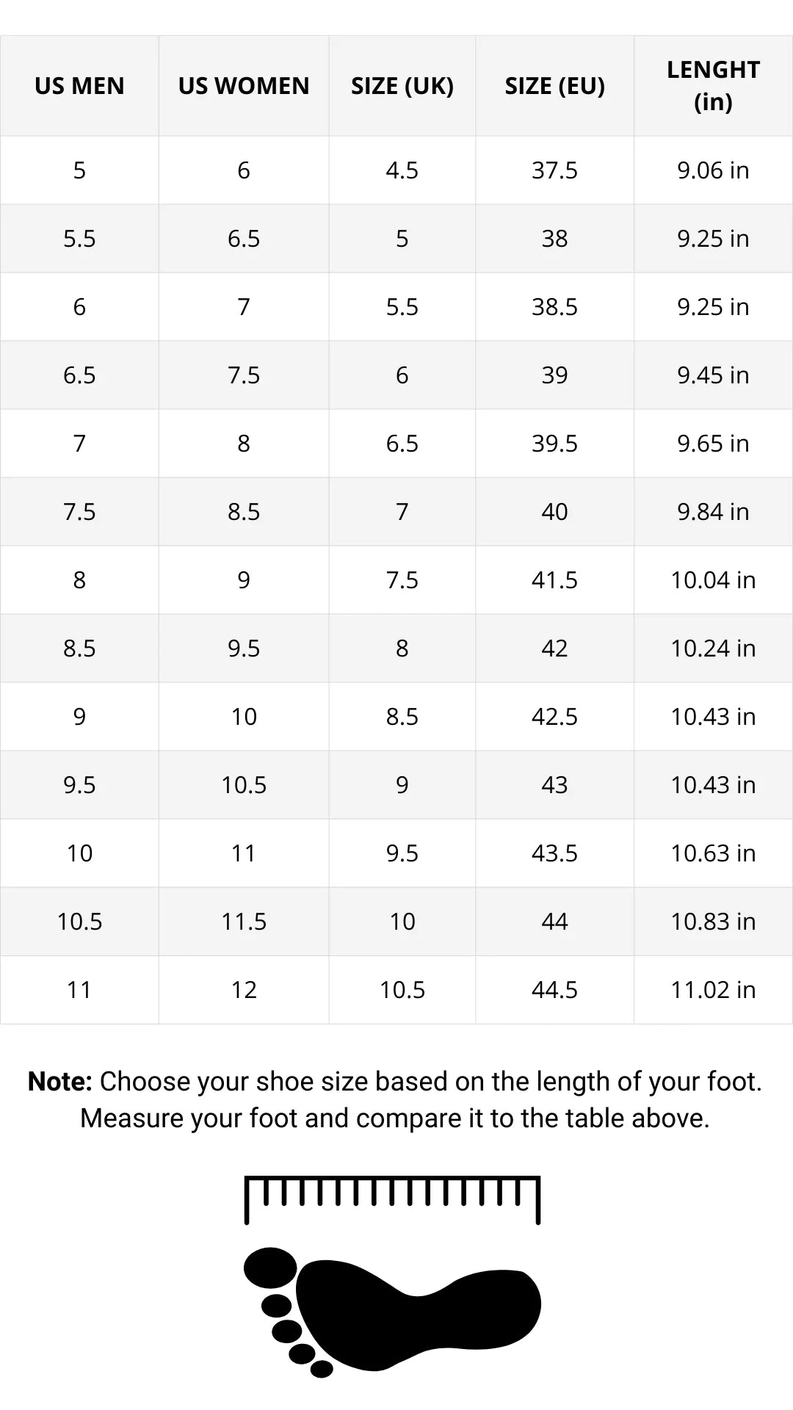The width and height of the screenshot is (793, 1410).
Task: Select EU size 41.5 cell
Action: point(555,580)
